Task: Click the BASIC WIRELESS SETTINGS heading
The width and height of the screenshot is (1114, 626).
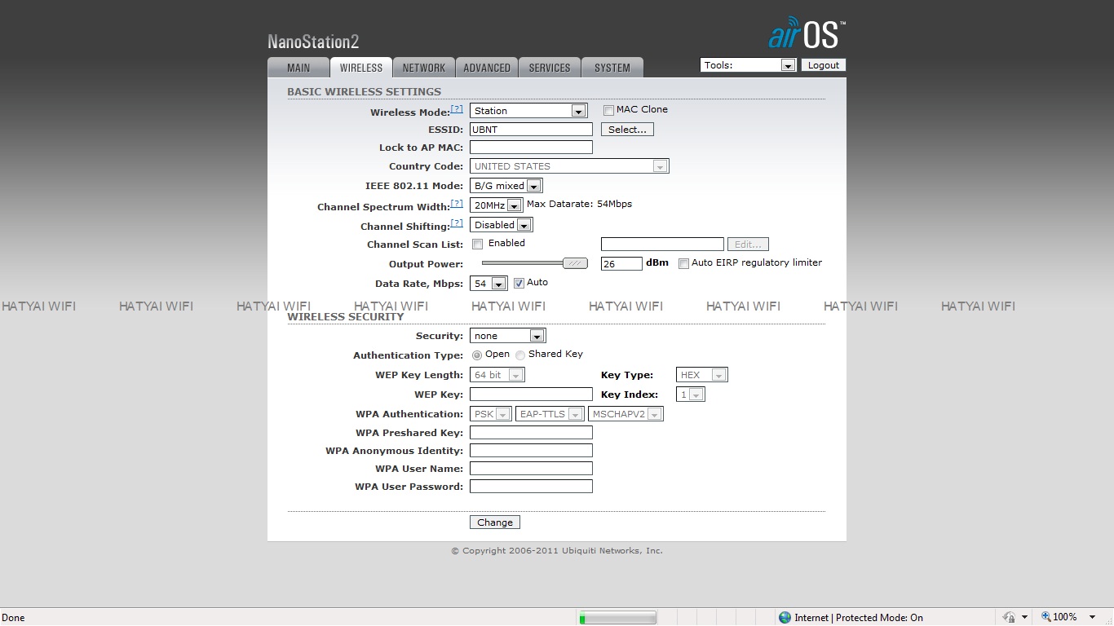Action: 364,91
